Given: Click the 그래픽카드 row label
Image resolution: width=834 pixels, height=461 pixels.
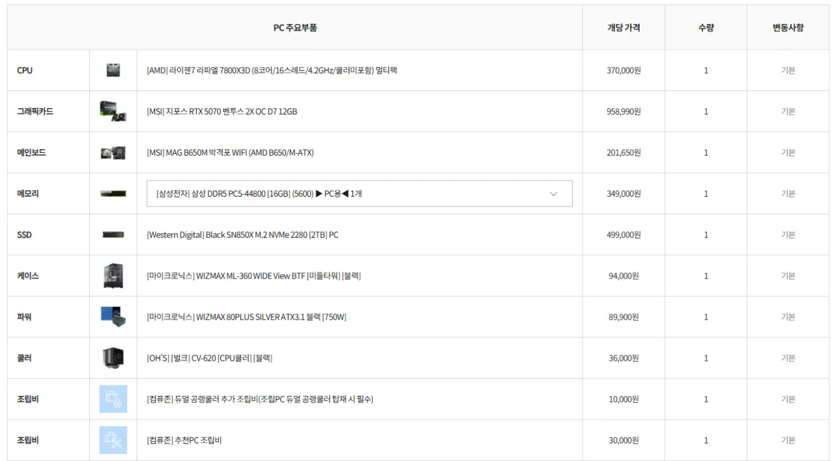Looking at the screenshot, I should coord(35,111).
